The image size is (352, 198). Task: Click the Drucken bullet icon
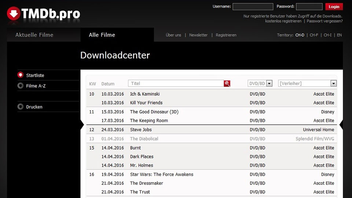[x=20, y=107]
